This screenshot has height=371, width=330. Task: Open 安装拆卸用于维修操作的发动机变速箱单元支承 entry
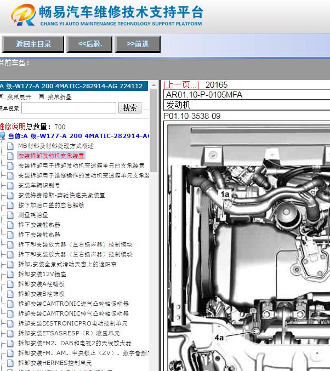tap(84, 175)
